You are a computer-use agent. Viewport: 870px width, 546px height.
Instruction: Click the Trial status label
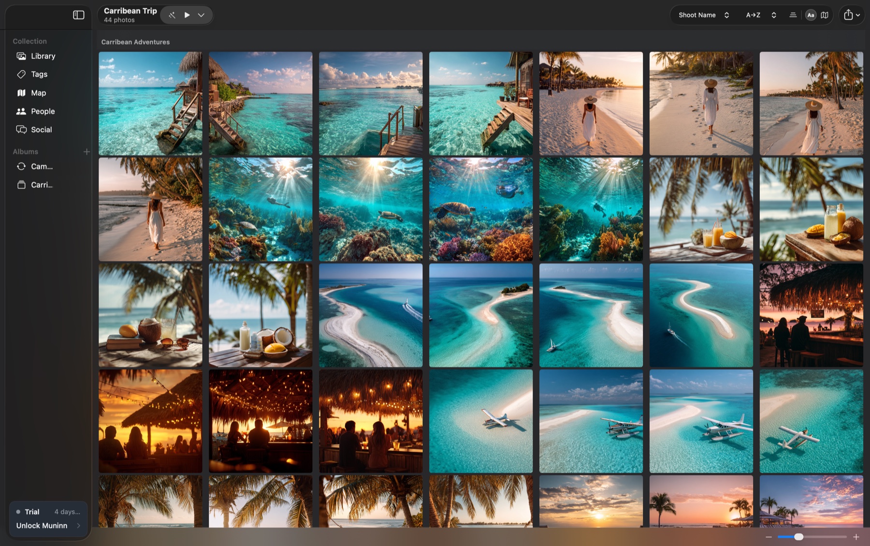[32, 512]
